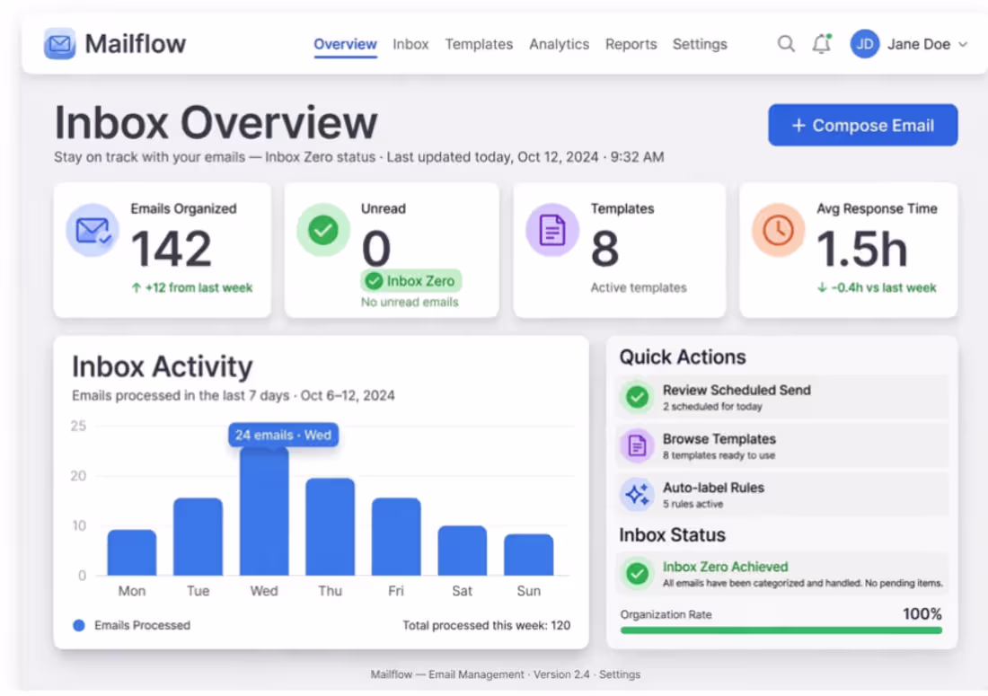Click the Avg Response Time clock icon
The width and height of the screenshot is (988, 696).
coord(778,230)
